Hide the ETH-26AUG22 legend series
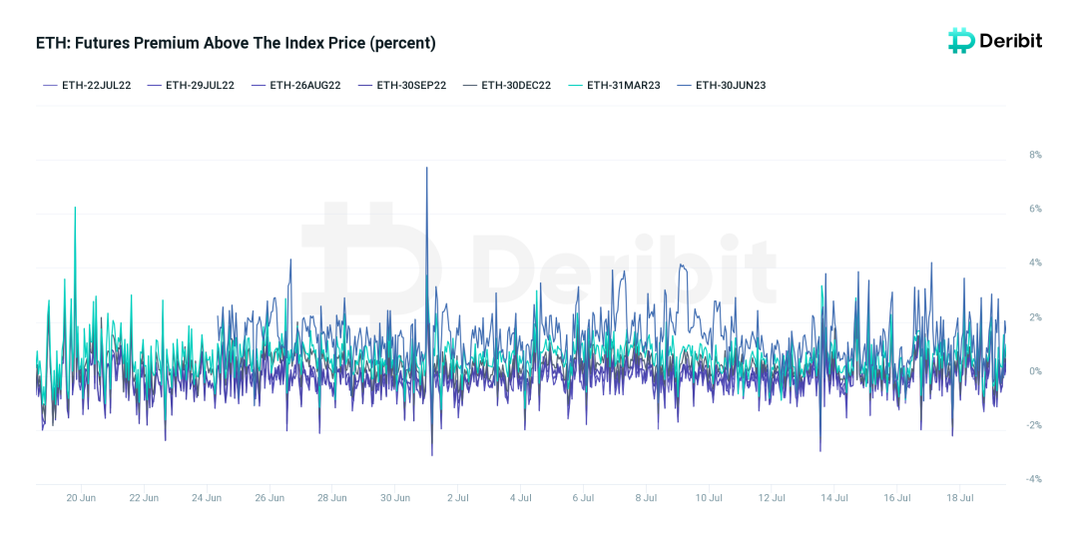1078x539 pixels. 295,86
